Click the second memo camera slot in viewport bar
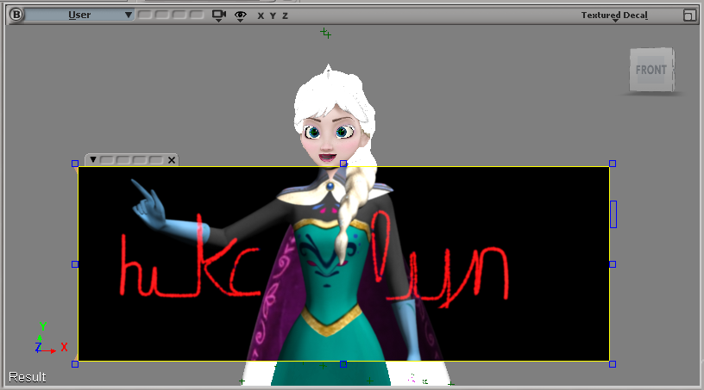Screen dimensions: 704x390 161,15
